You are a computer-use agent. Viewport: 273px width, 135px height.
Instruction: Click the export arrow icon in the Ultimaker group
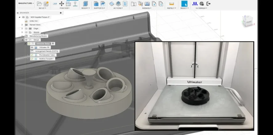[x=209, y=4]
